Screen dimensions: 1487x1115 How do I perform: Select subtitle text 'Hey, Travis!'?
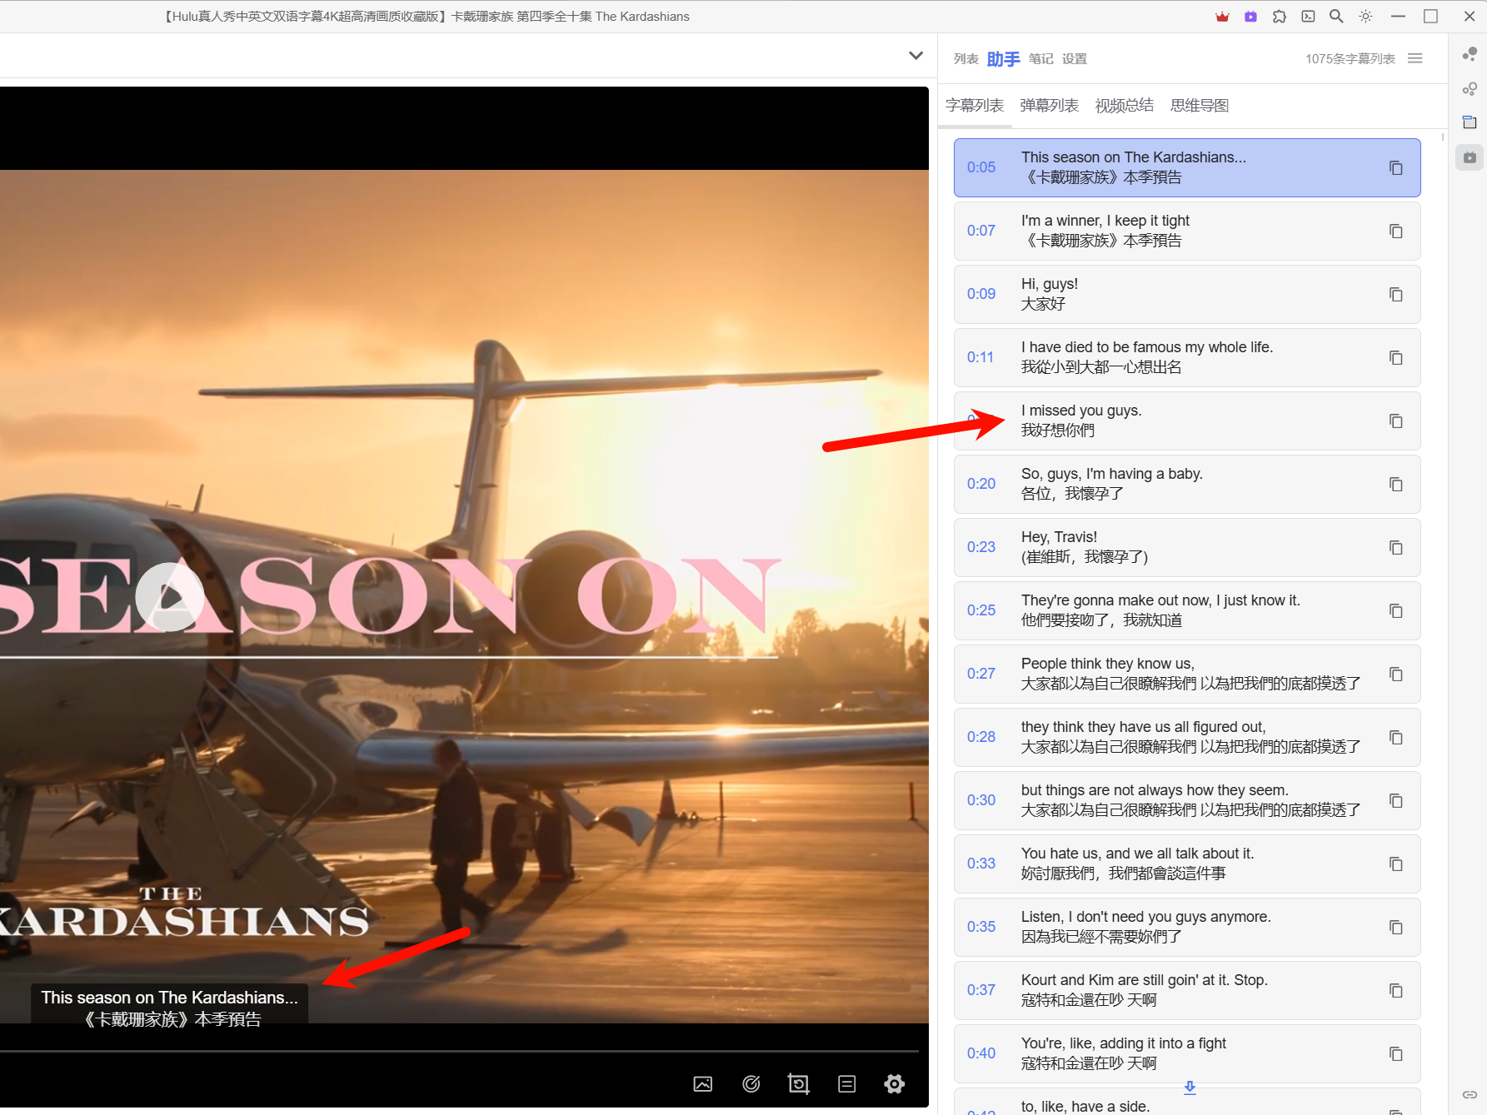[1059, 537]
